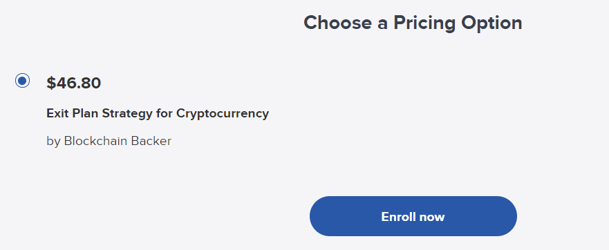Click the Enroll now button

click(413, 216)
